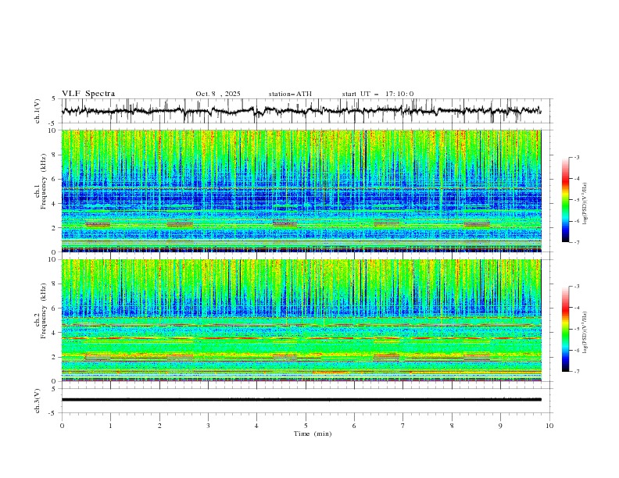The image size is (619, 478).
Task: Click the "ch.3(V)" waveform axis label
Action: 38,401
